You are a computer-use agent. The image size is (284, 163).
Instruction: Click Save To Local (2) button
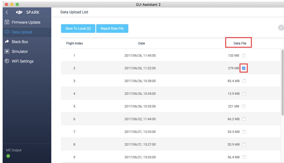coord(78,28)
